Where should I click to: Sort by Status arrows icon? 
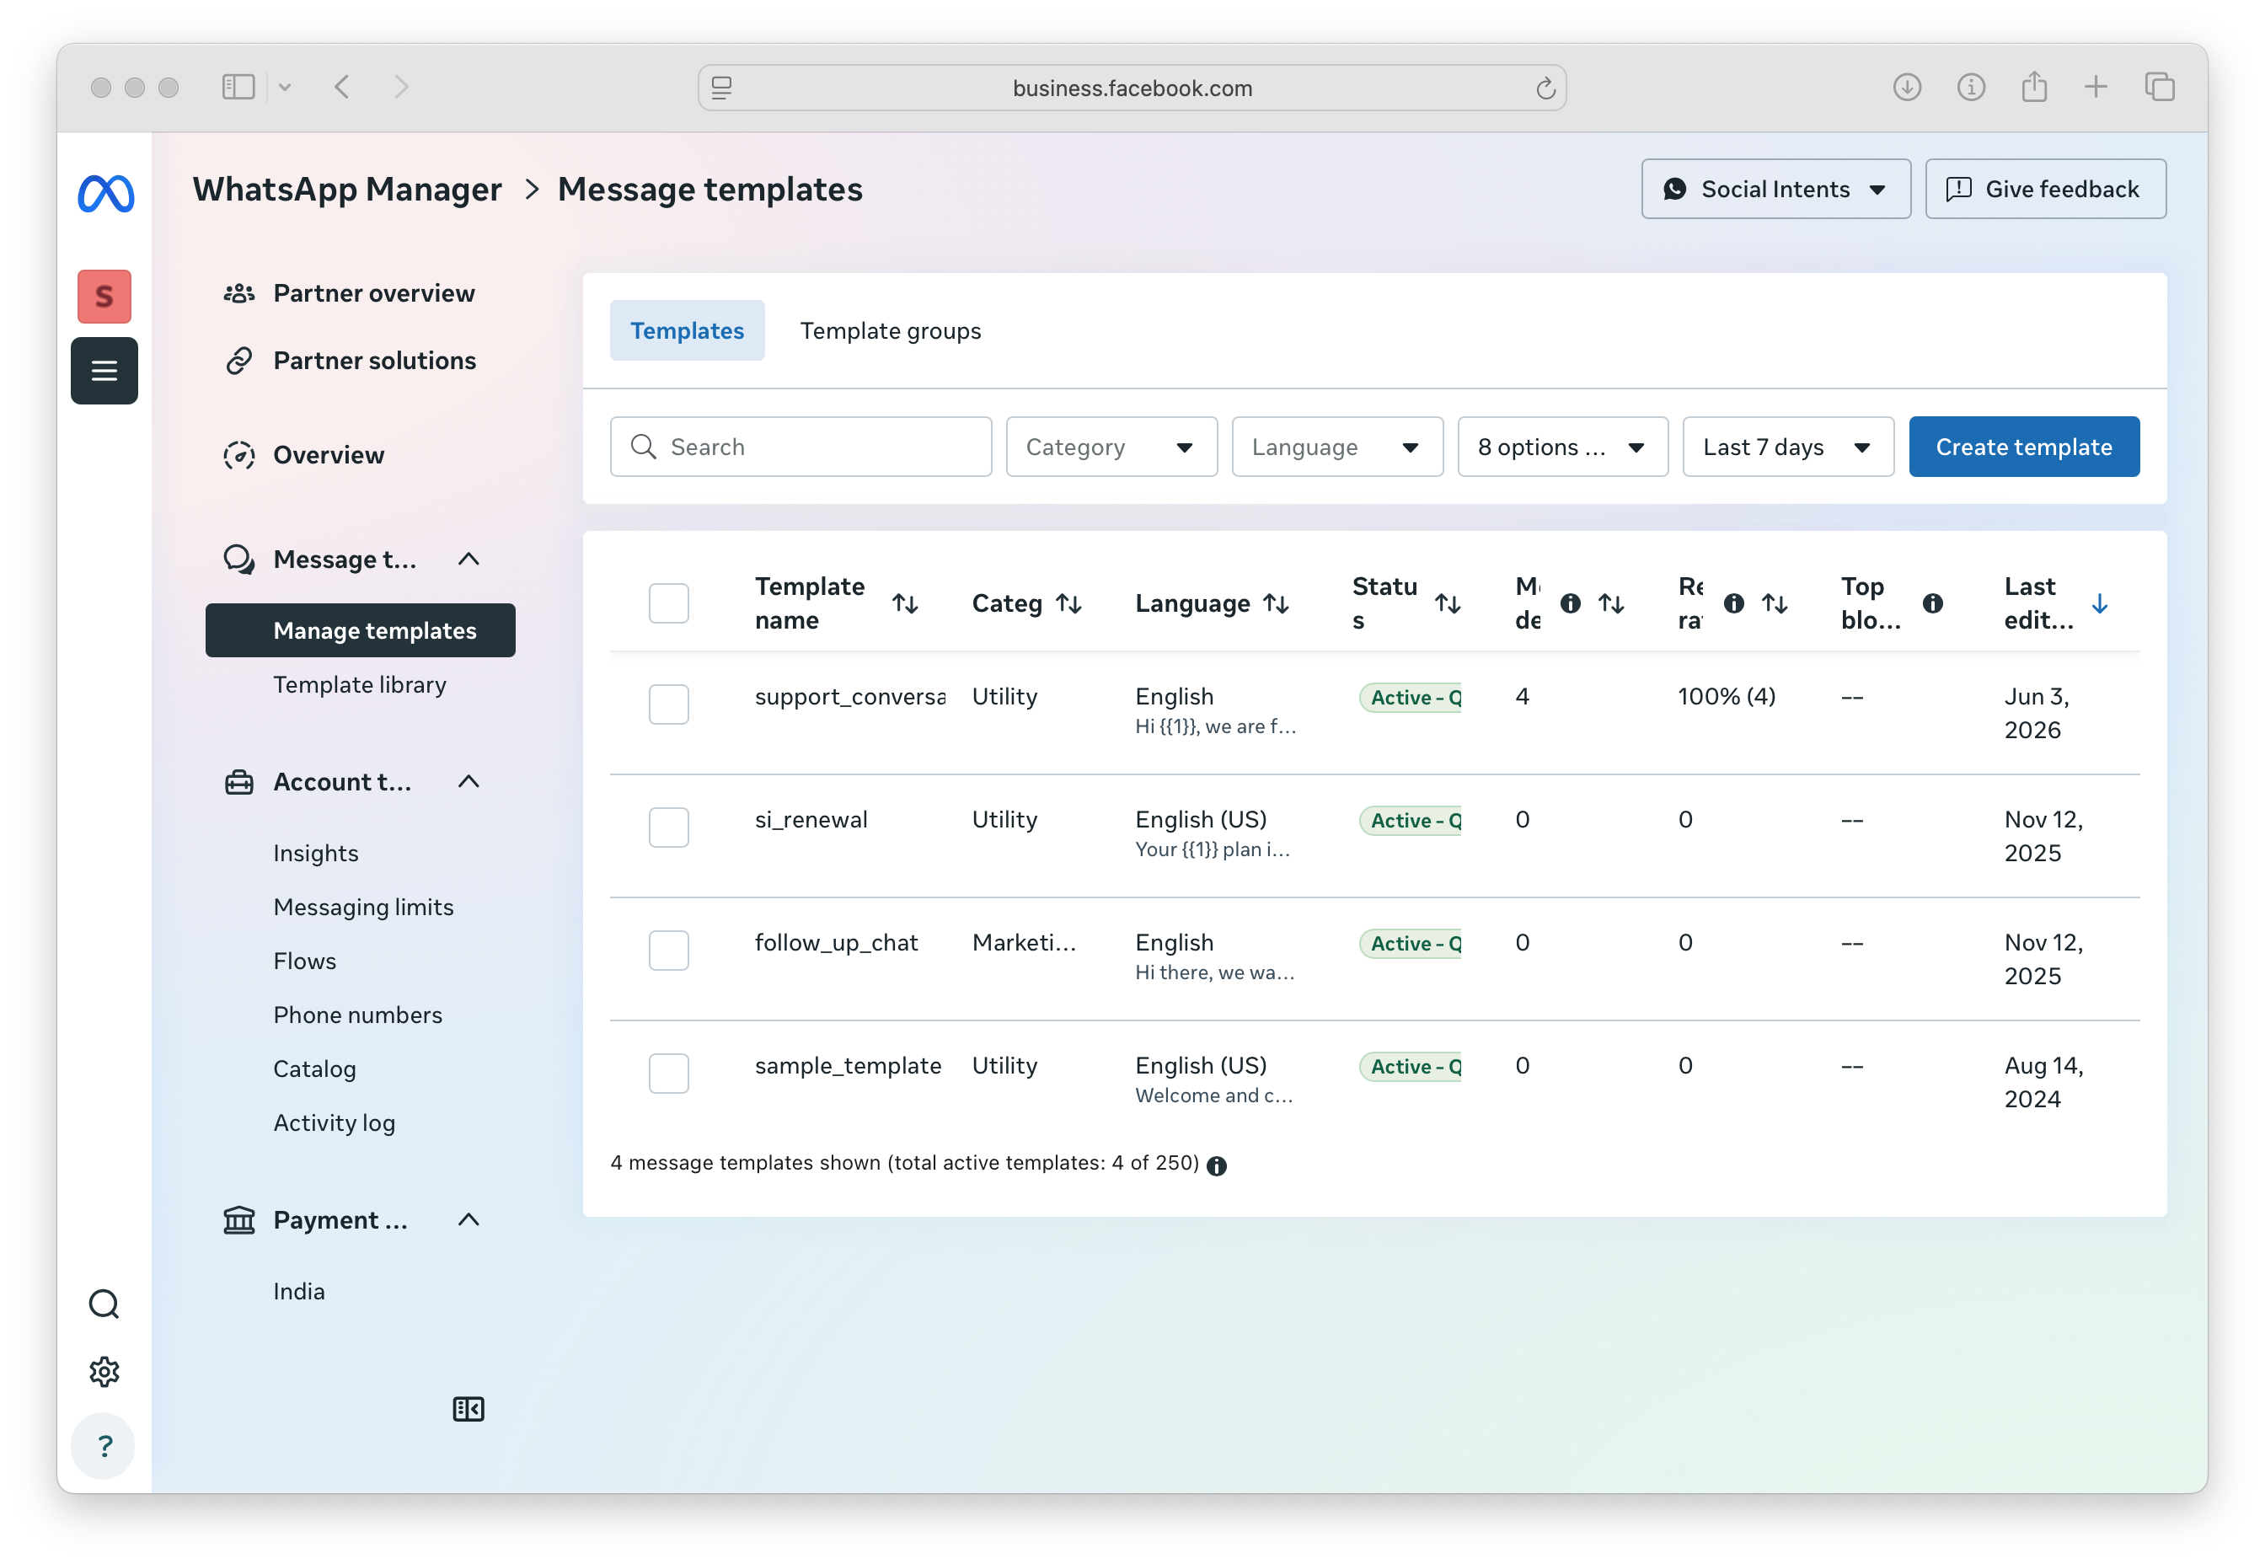pyautogui.click(x=1448, y=603)
